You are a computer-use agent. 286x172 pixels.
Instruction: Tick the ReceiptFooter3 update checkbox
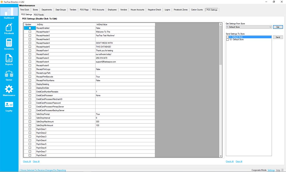(30, 58)
